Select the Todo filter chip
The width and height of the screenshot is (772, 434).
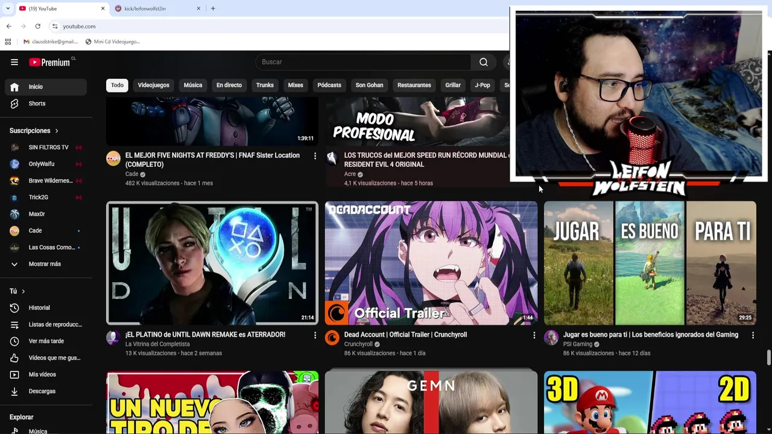click(x=117, y=85)
